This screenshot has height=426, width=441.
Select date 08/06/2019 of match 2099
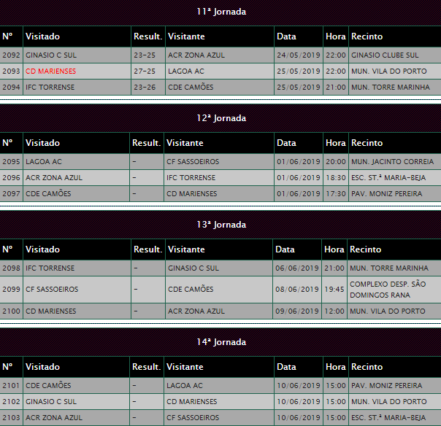[x=297, y=289]
